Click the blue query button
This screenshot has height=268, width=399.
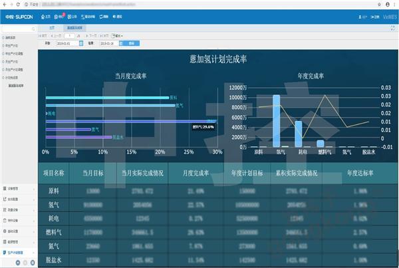tap(131, 43)
